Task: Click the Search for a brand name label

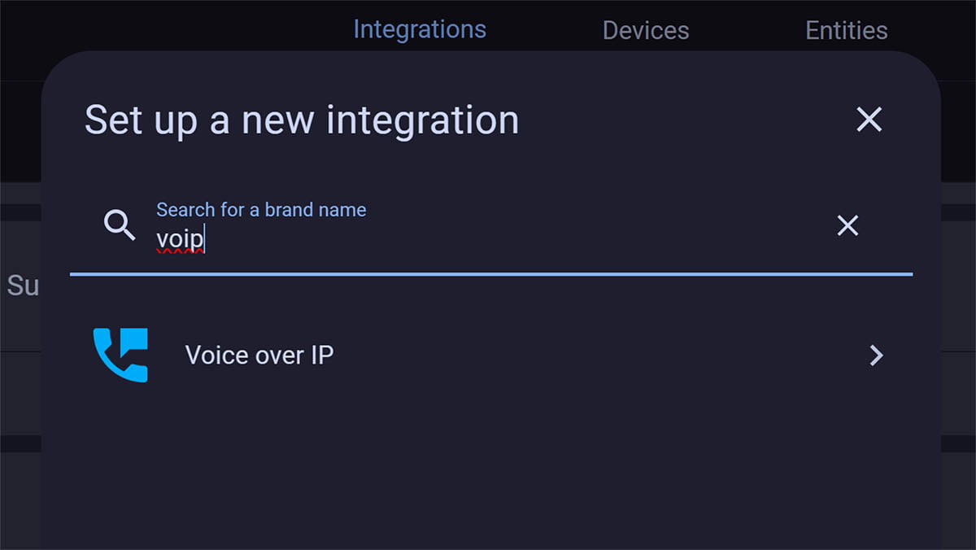Action: pyautogui.click(x=261, y=210)
